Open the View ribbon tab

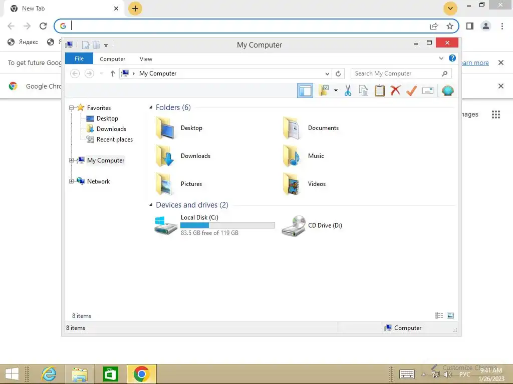146,59
